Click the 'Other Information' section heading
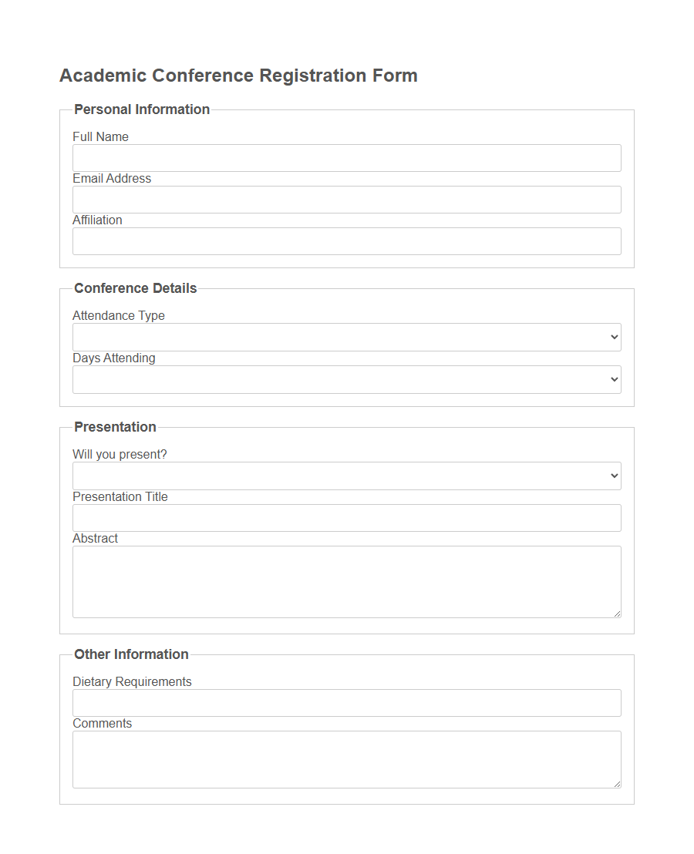694x854 pixels. tap(131, 654)
